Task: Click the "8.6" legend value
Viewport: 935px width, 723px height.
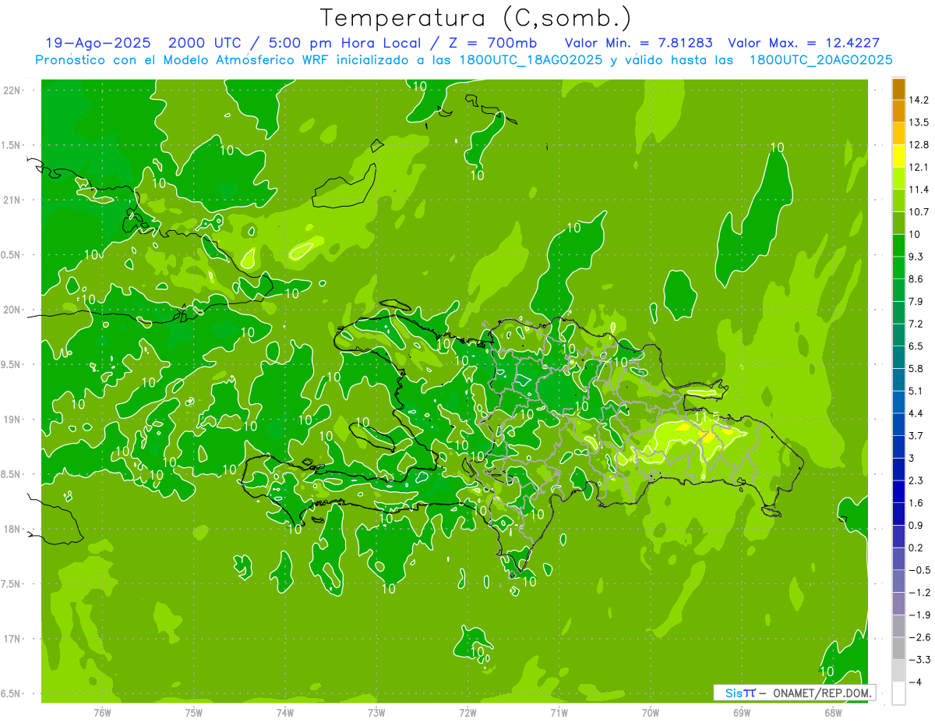Action: pos(917,279)
